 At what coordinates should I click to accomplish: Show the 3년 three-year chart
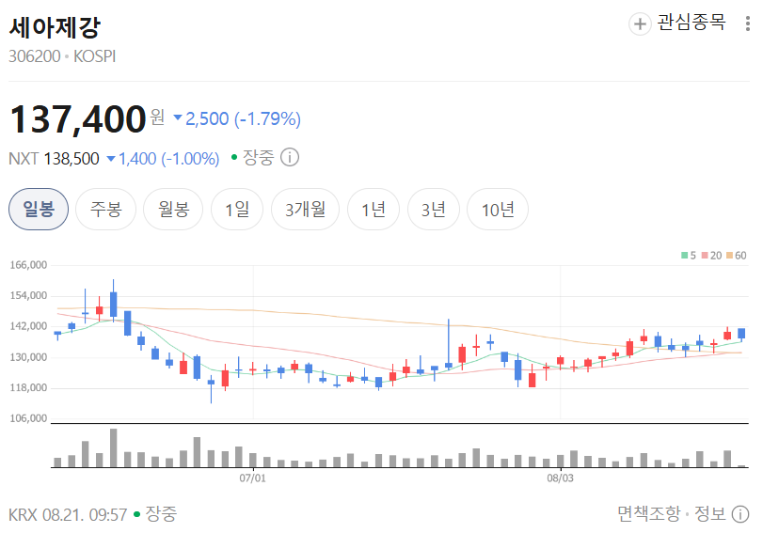[434, 209]
